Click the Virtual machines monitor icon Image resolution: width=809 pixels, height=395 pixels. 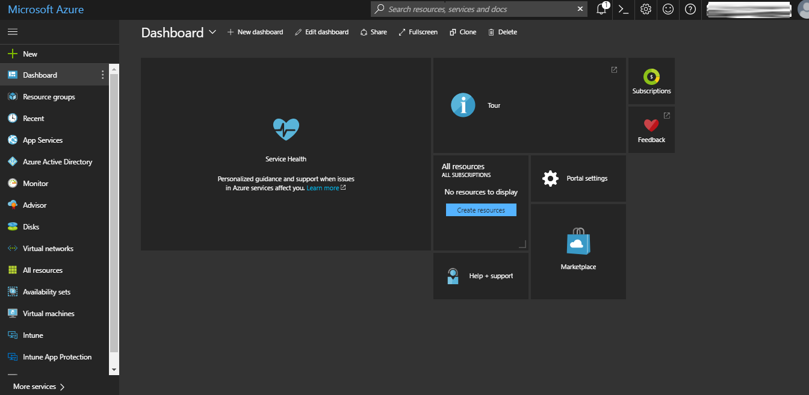[12, 314]
